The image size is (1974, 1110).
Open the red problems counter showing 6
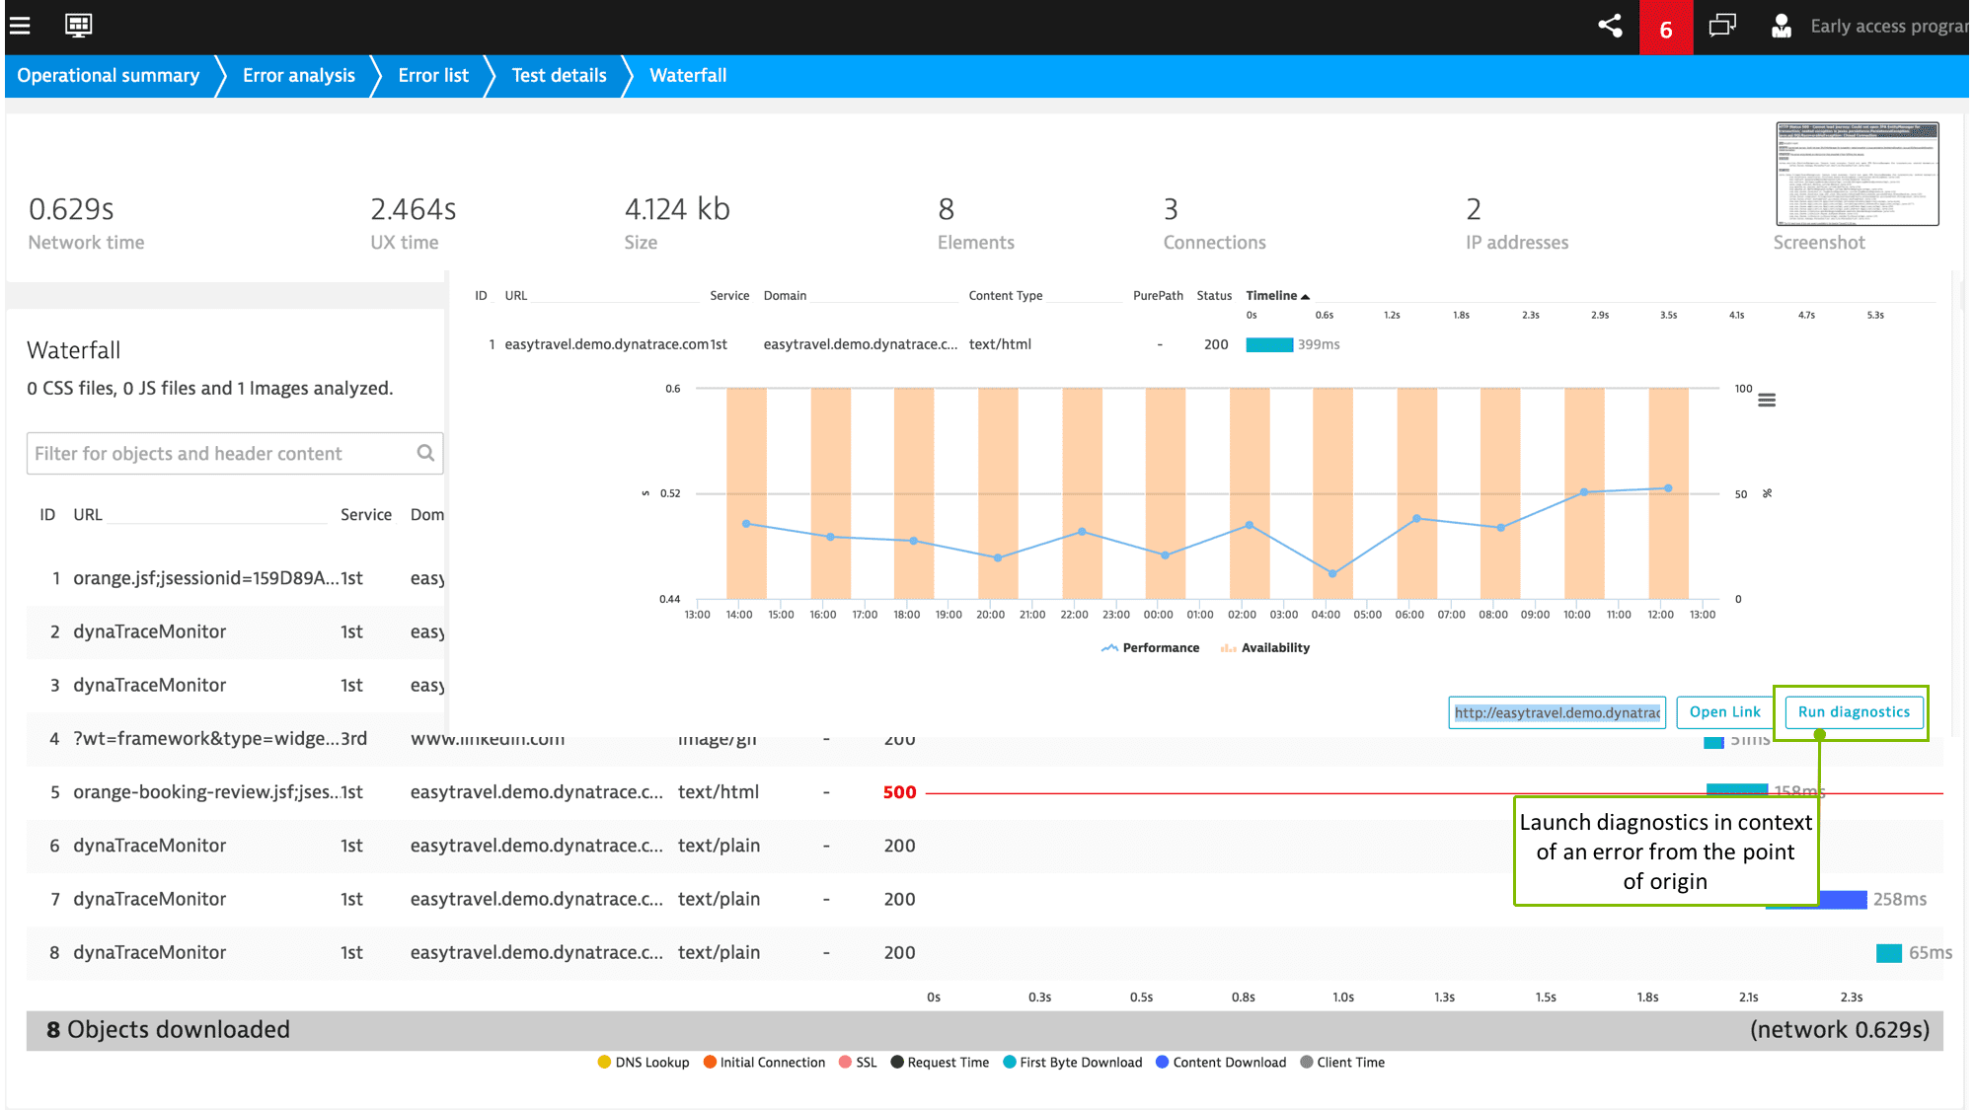click(x=1666, y=28)
